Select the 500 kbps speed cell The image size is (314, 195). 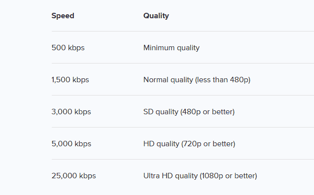click(x=68, y=48)
